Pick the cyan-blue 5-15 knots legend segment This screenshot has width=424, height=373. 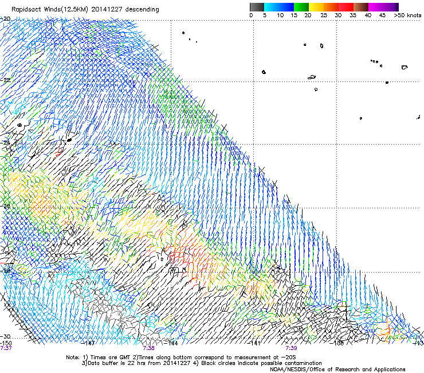point(279,7)
